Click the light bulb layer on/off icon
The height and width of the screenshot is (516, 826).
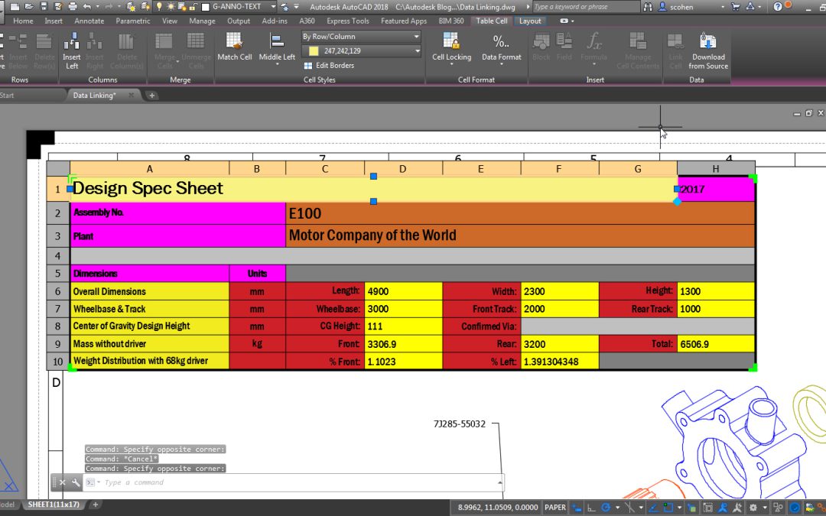pos(160,7)
